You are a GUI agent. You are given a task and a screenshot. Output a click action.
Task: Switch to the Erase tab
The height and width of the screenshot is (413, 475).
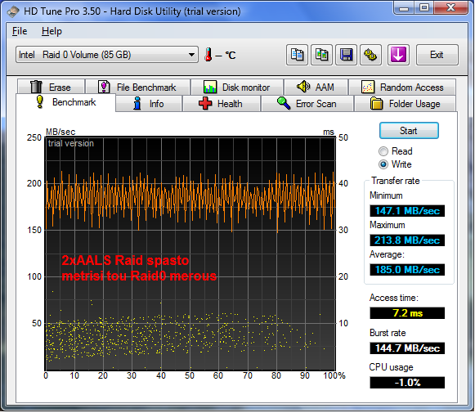(51, 88)
